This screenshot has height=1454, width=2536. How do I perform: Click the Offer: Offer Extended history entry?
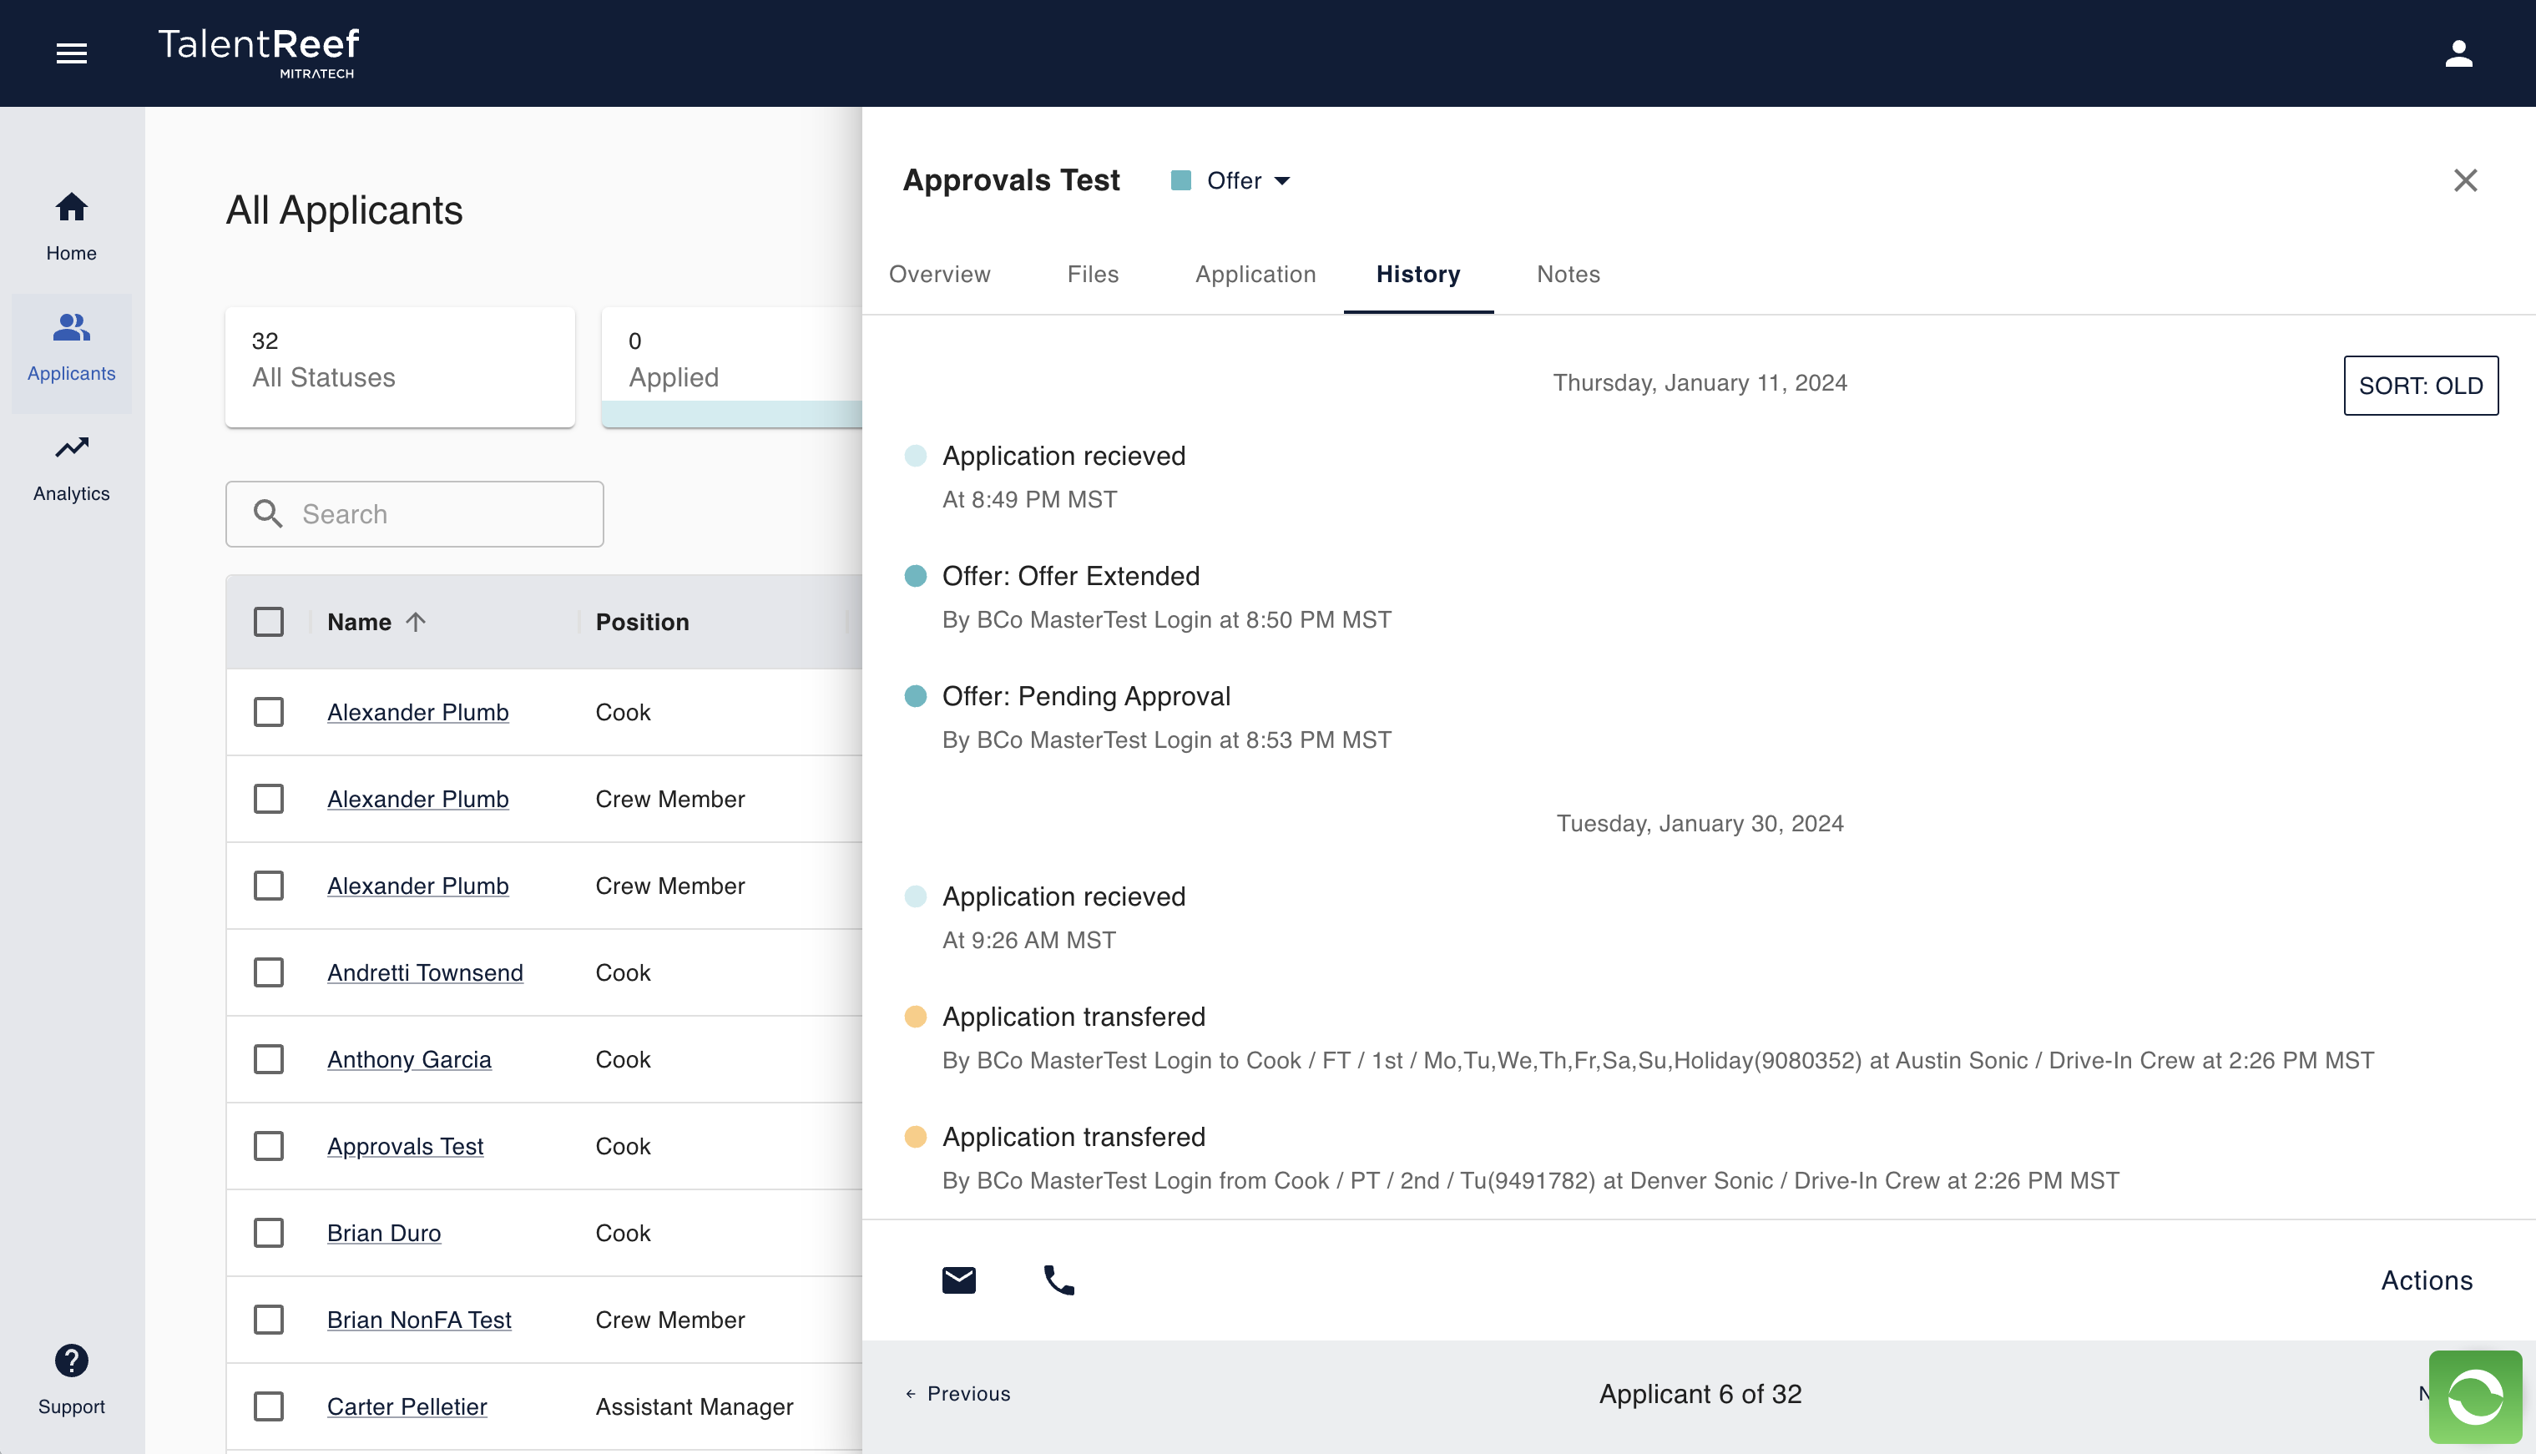click(x=1070, y=576)
